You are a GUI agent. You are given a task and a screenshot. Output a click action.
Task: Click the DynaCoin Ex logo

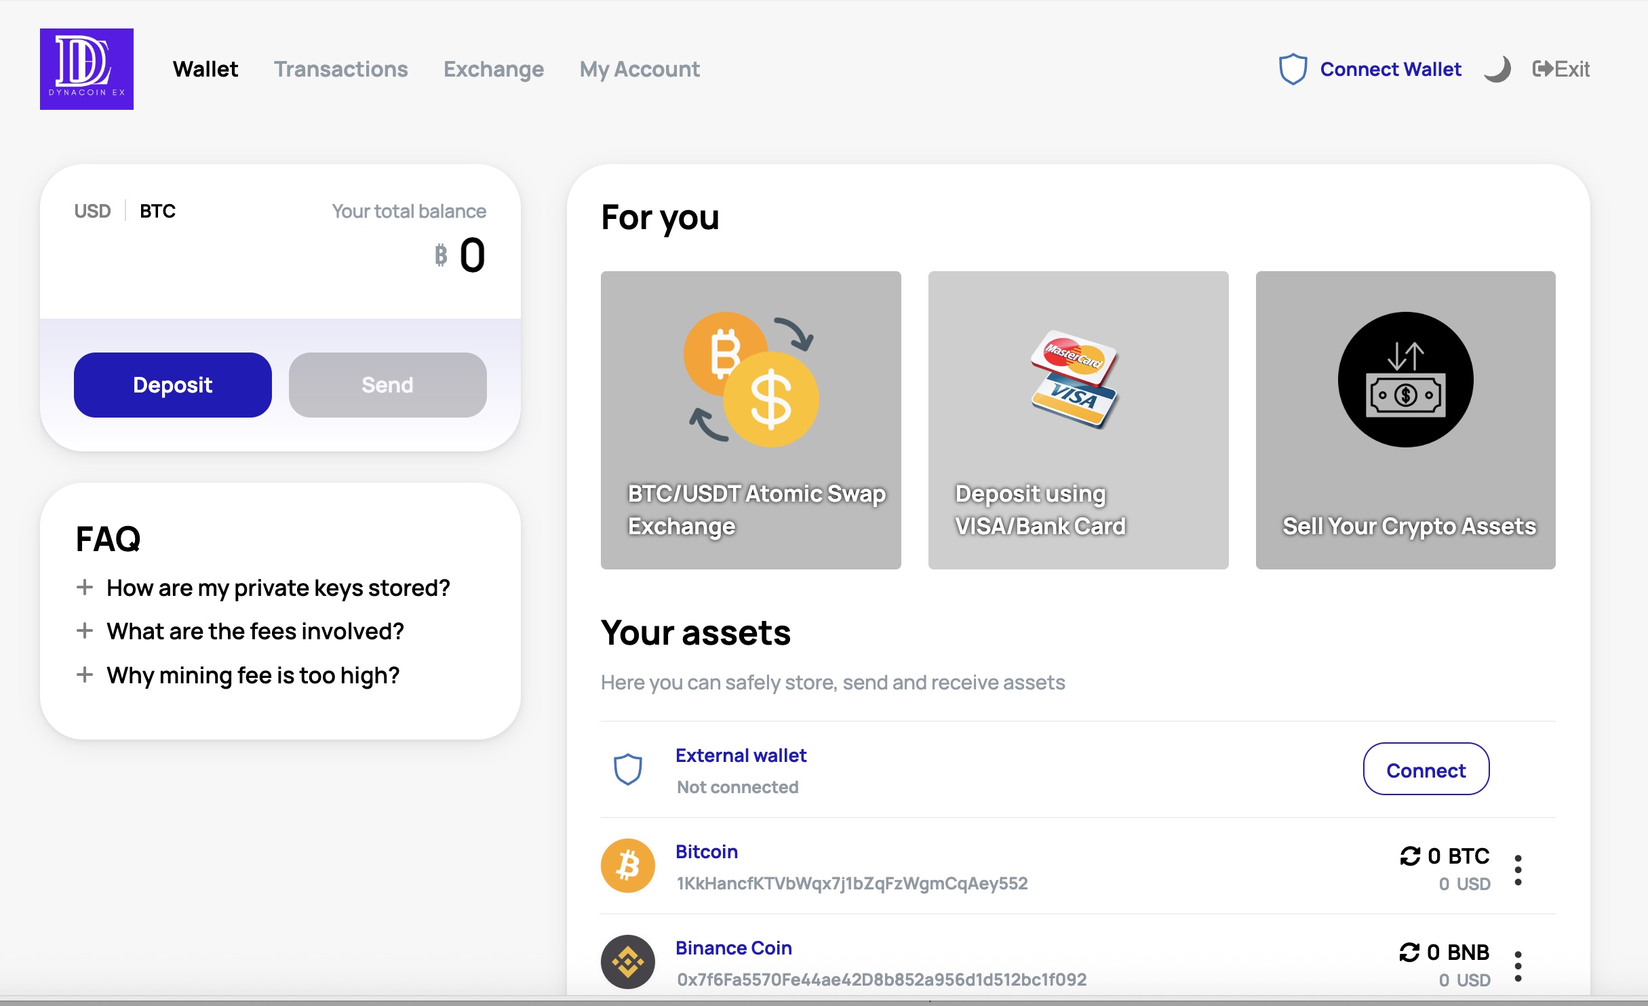(x=87, y=69)
